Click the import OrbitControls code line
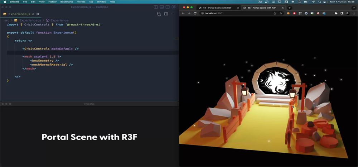 click(x=54, y=24)
